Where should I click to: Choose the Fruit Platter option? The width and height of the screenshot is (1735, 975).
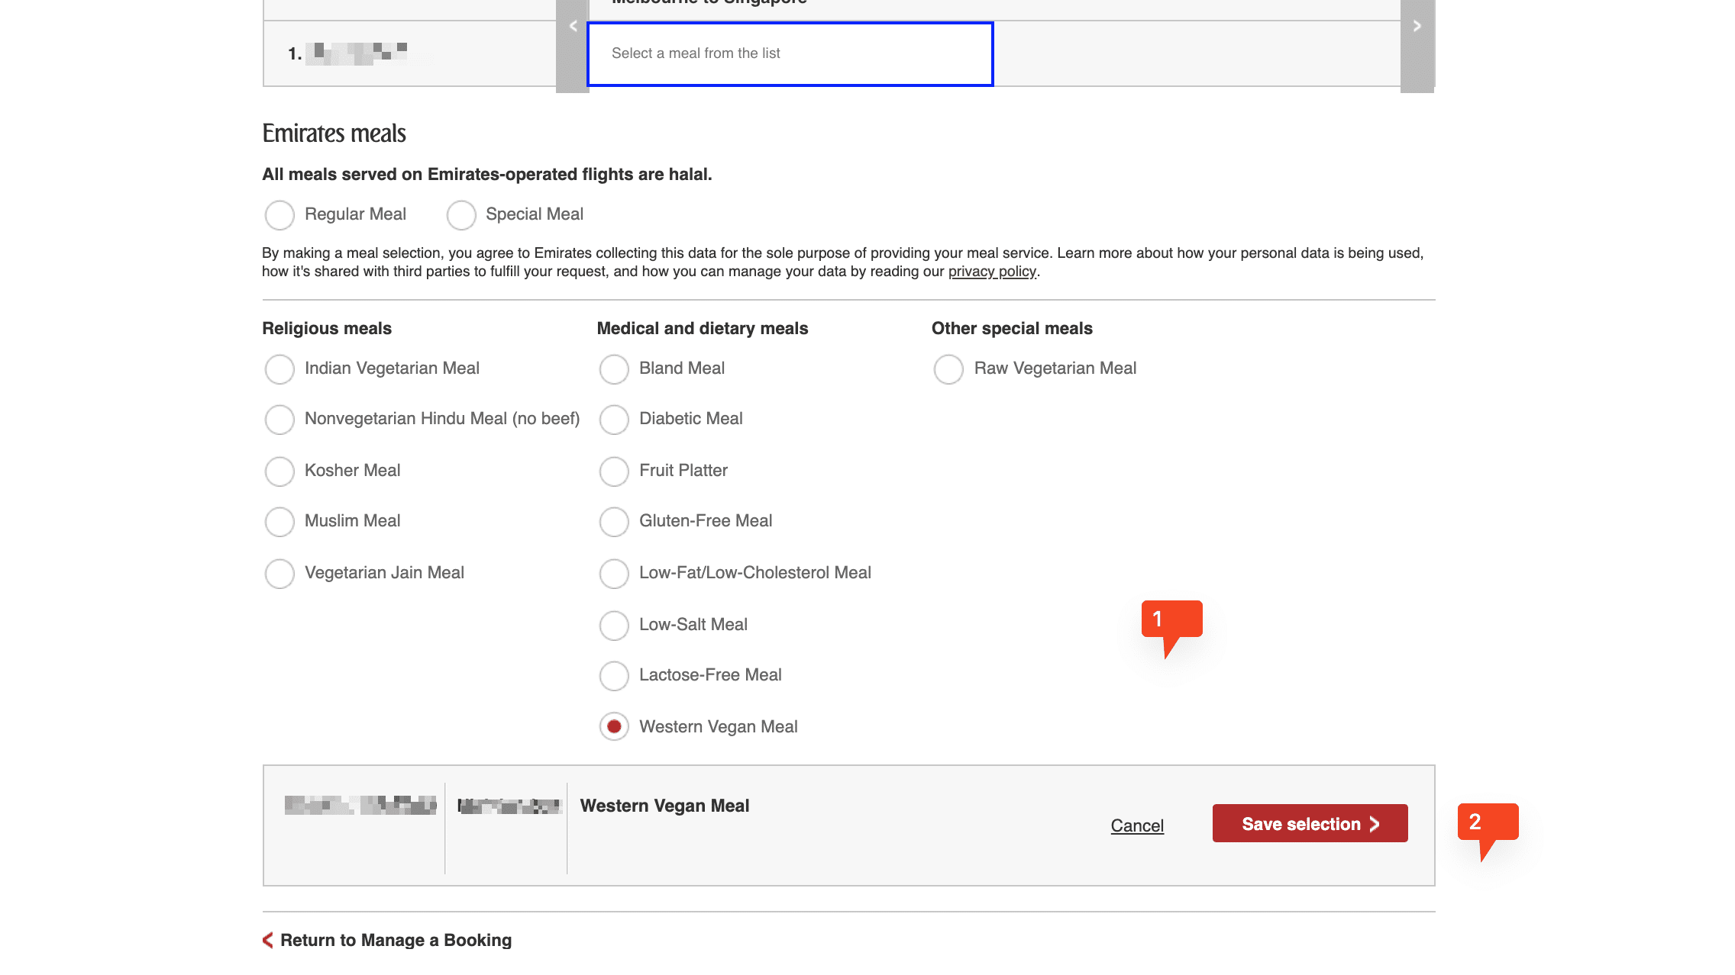coord(614,471)
